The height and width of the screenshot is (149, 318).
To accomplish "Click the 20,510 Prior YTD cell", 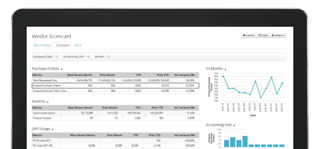I will click(165, 86).
